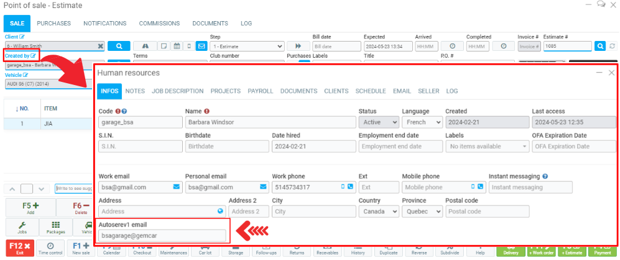Switch to the PAYROLL tab
This screenshot has height=260, width=620.
point(260,91)
